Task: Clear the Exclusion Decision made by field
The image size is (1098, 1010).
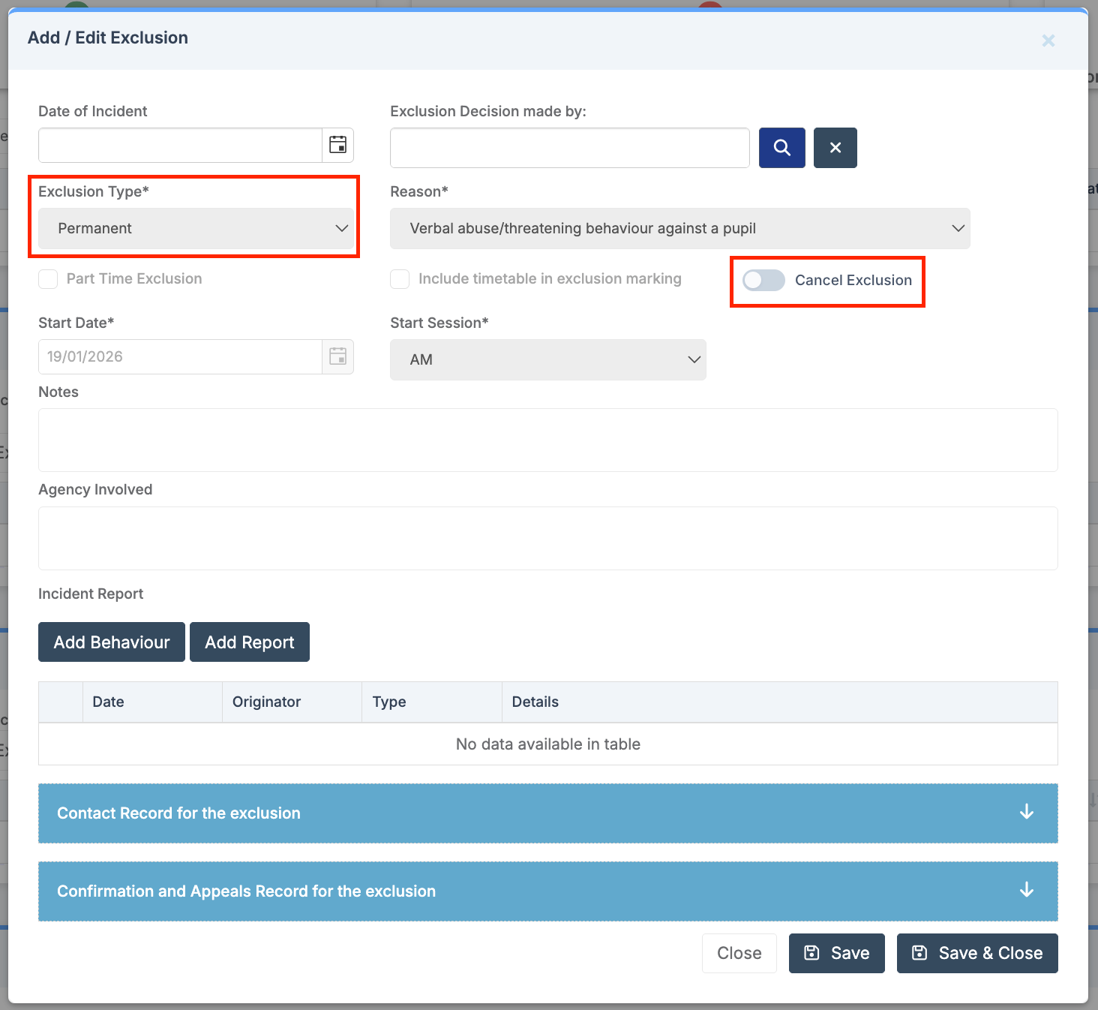Action: tap(835, 148)
